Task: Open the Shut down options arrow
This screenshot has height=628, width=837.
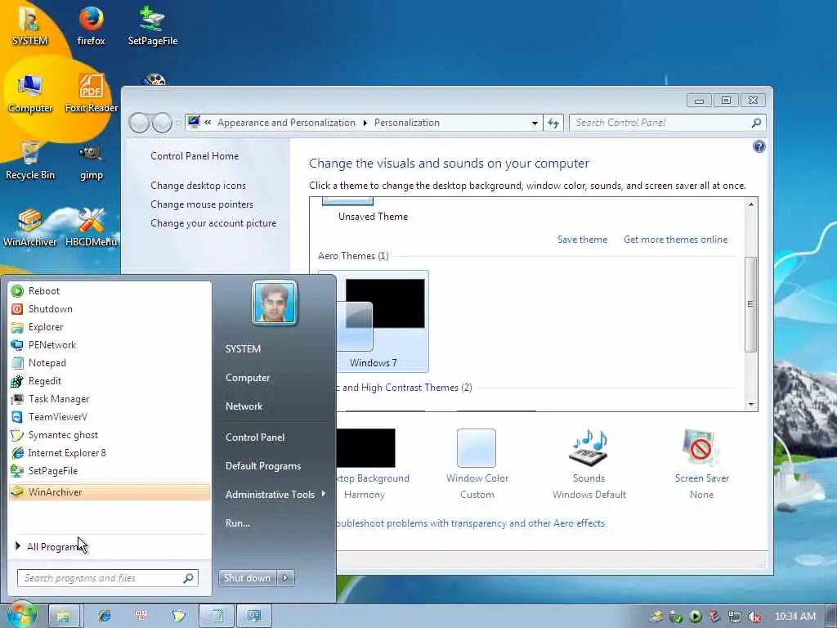Action: click(x=285, y=578)
